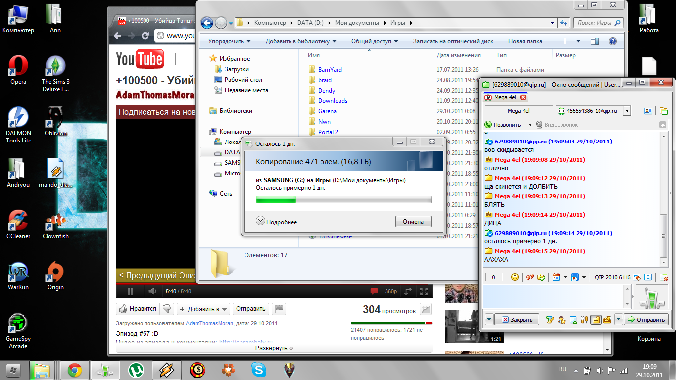Screen dimensions: 676x380
Task: Expand Развернуть under the YouTube description
Action: pyautogui.click(x=274, y=348)
